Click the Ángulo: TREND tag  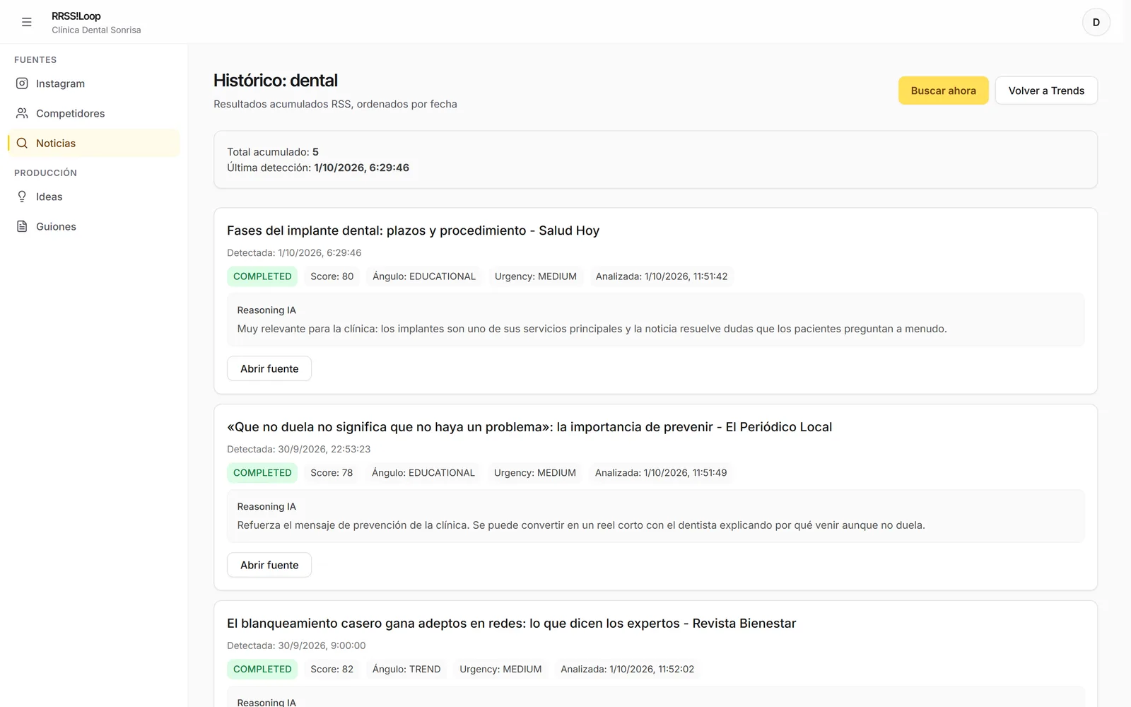(406, 670)
